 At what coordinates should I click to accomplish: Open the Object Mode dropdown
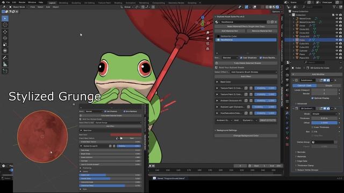[x=18, y=7]
